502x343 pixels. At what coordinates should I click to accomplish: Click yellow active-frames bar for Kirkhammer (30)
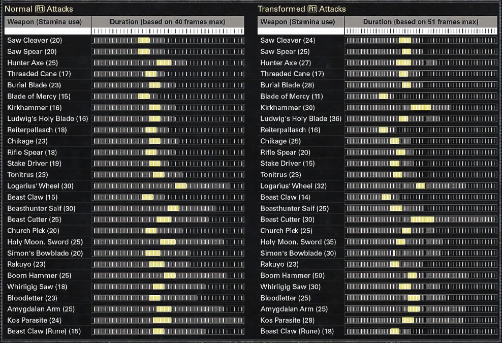[421, 108]
